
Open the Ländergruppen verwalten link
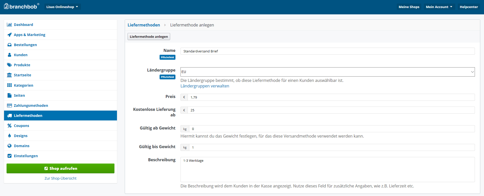(x=205, y=86)
